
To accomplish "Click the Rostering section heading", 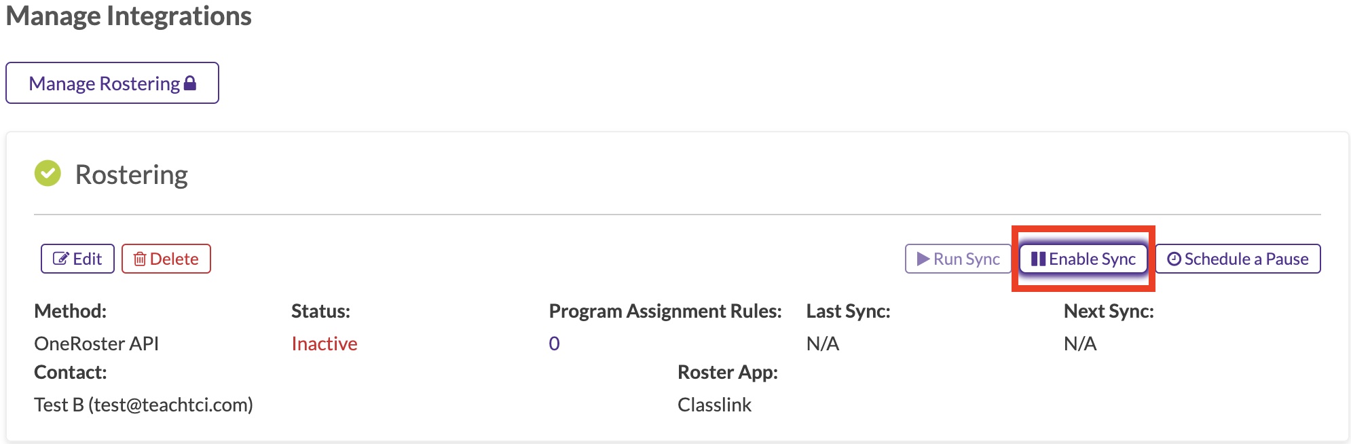I will click(132, 174).
